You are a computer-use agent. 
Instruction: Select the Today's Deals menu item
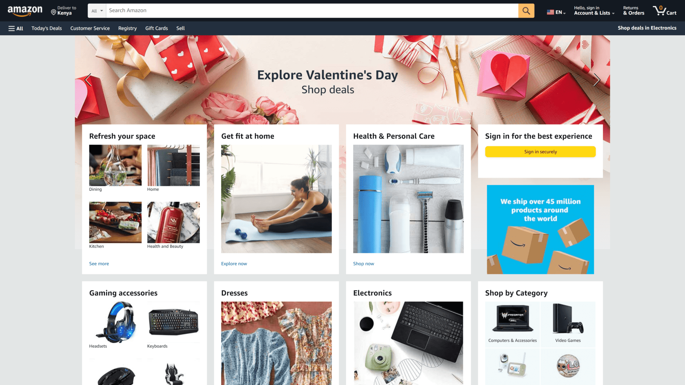click(x=47, y=28)
